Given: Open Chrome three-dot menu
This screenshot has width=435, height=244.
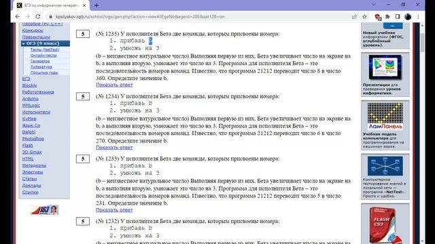Looking at the screenshot, I should tap(418, 16).
